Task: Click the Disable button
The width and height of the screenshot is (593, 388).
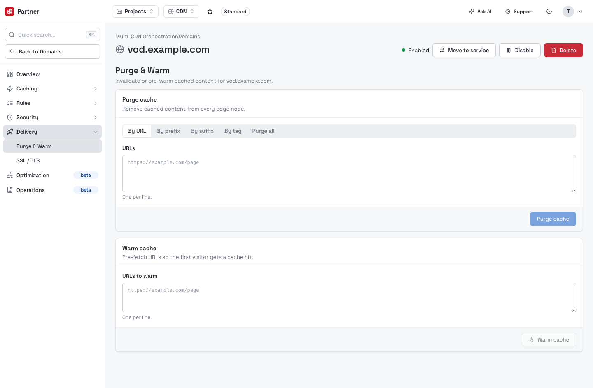Action: (520, 50)
